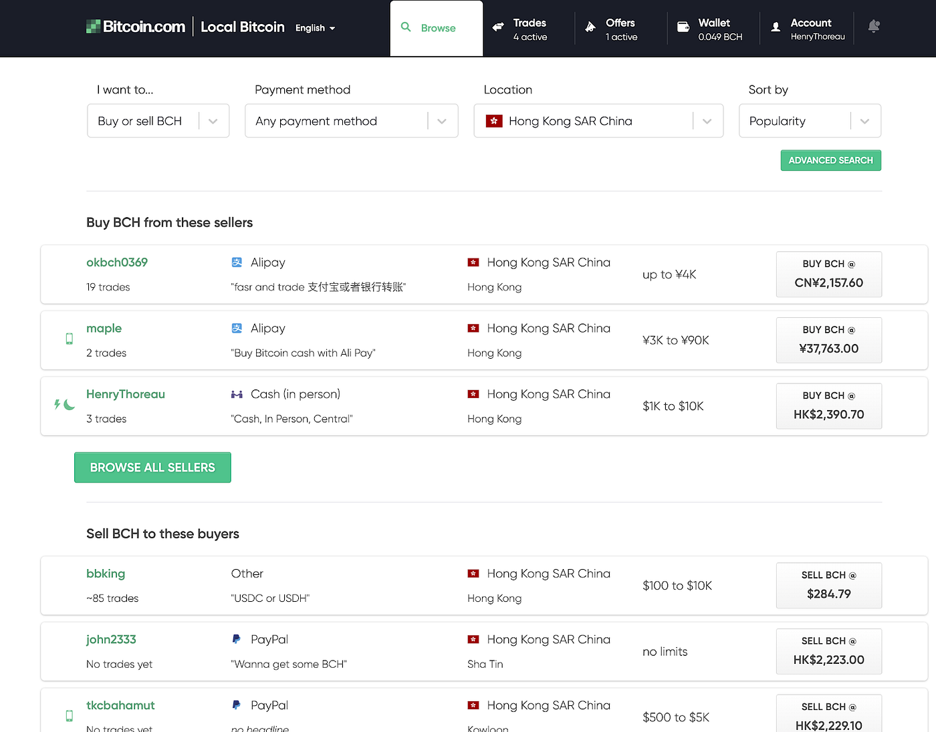Image resolution: width=936 pixels, height=732 pixels.
Task: Click the "up to ¥4K" limits text
Action: [x=669, y=274]
